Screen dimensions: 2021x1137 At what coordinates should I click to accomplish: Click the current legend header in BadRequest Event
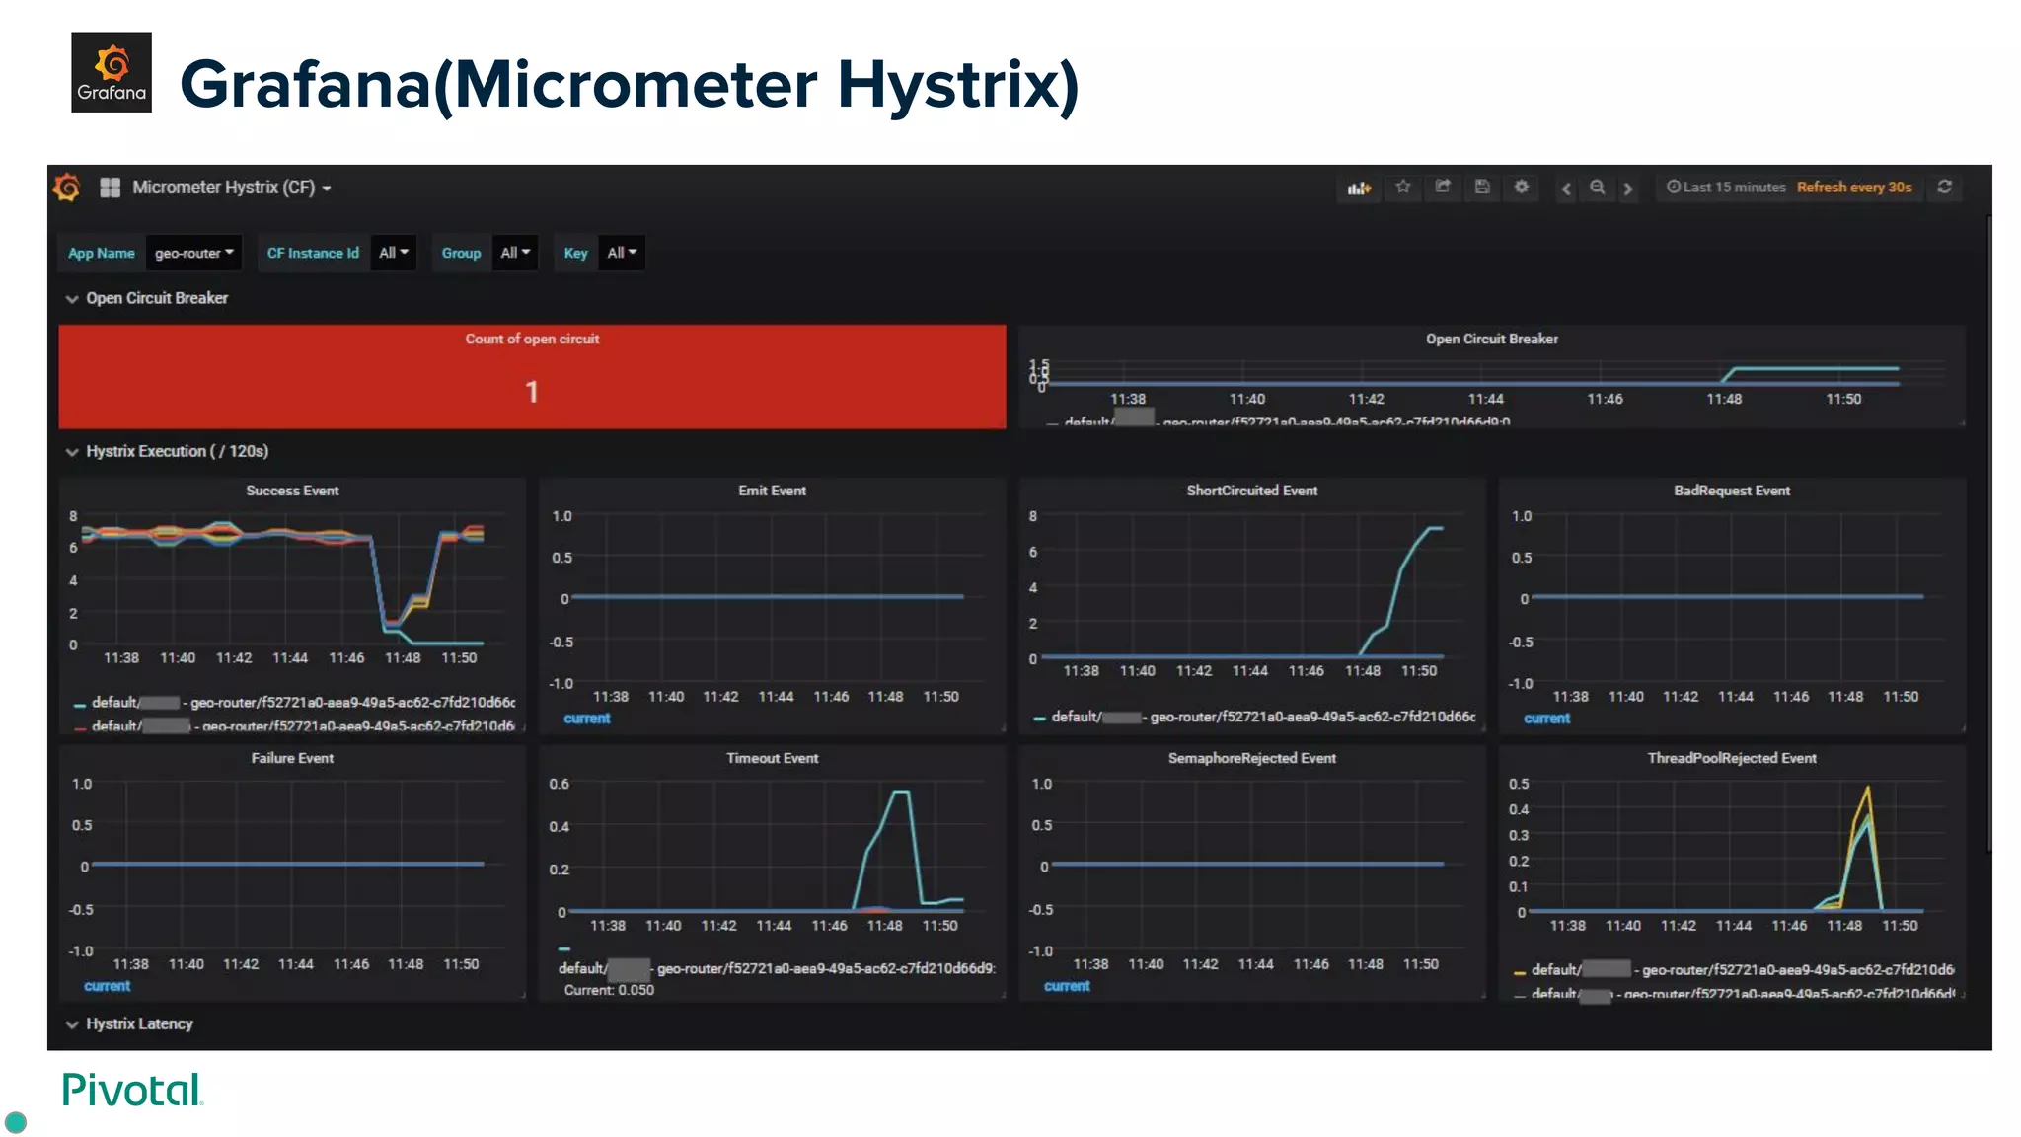(x=1546, y=719)
